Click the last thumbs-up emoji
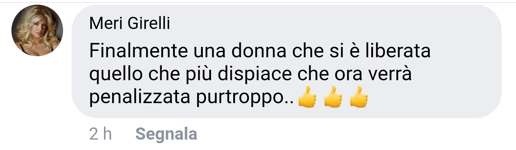516x150 pixels. tap(359, 97)
